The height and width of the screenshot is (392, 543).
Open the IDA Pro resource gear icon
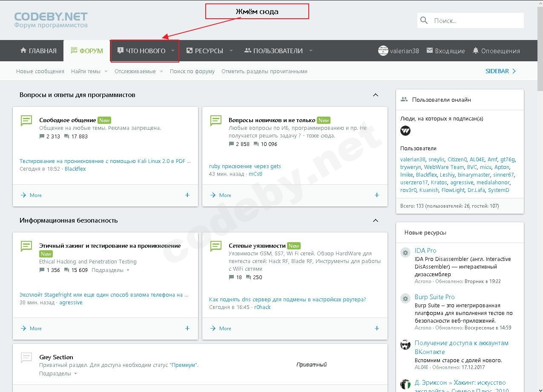click(x=405, y=252)
